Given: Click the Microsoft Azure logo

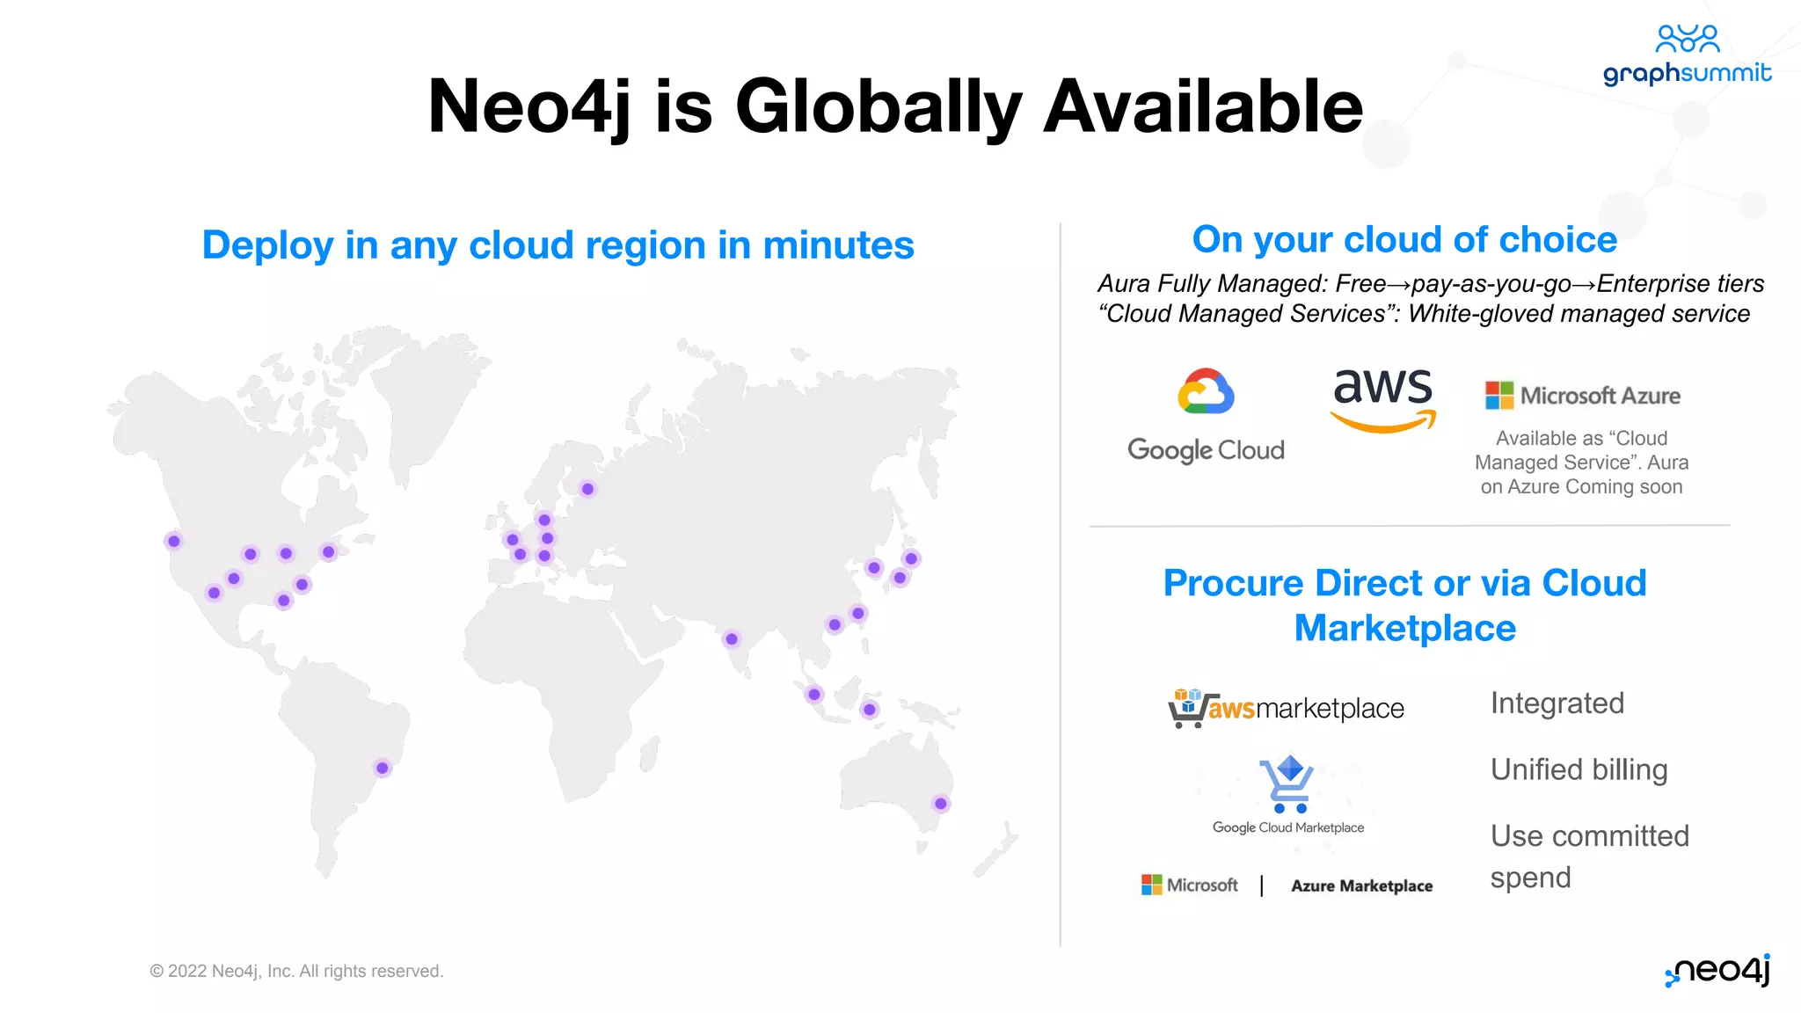Looking at the screenshot, I should tap(1582, 396).
